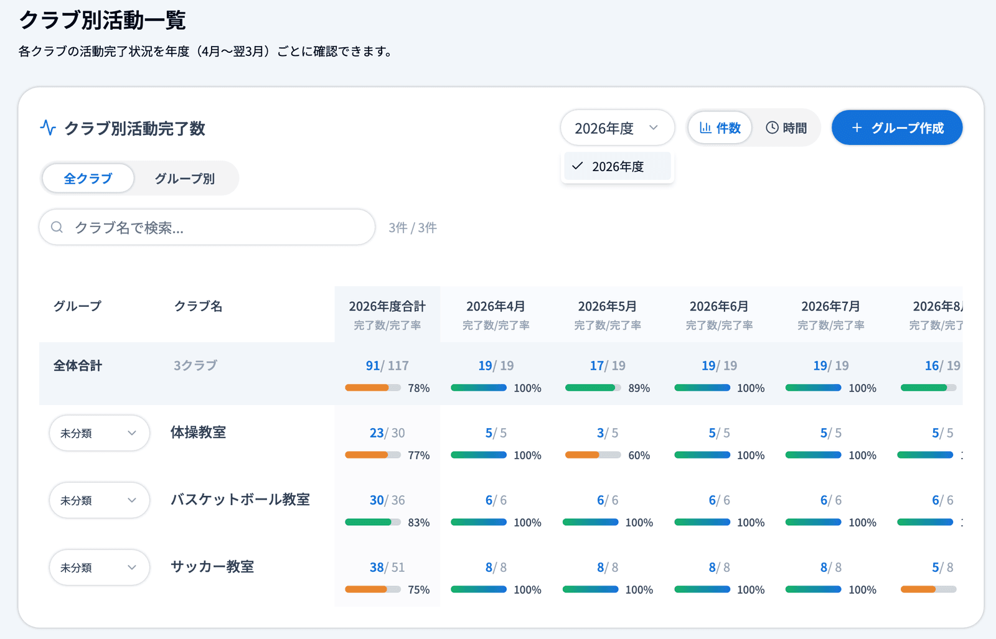Click the 2026年5月 column header
This screenshot has width=996, height=639.
click(608, 314)
